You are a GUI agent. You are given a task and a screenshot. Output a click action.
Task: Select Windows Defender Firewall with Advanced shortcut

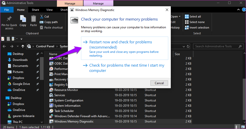click(82, 116)
